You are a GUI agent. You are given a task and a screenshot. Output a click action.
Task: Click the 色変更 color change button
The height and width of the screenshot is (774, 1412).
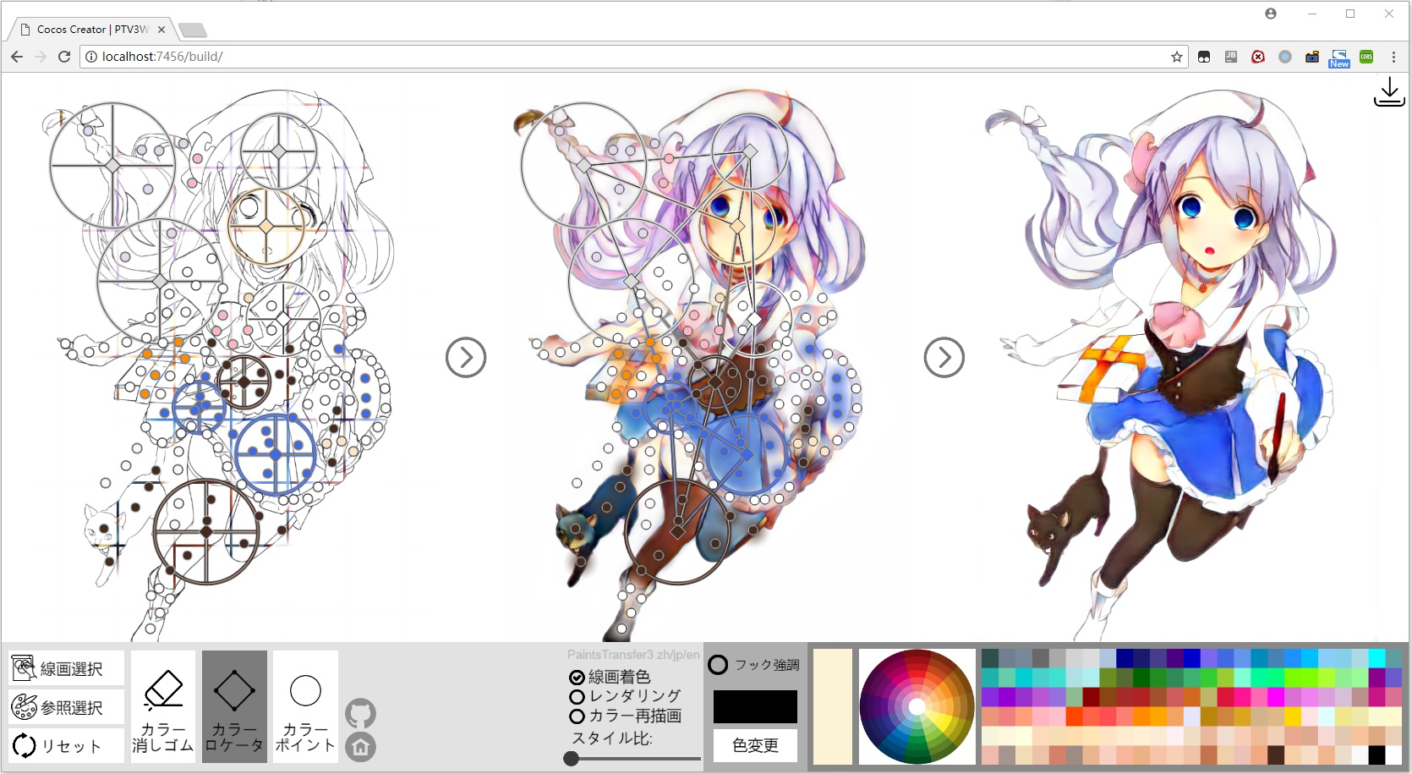tap(755, 745)
